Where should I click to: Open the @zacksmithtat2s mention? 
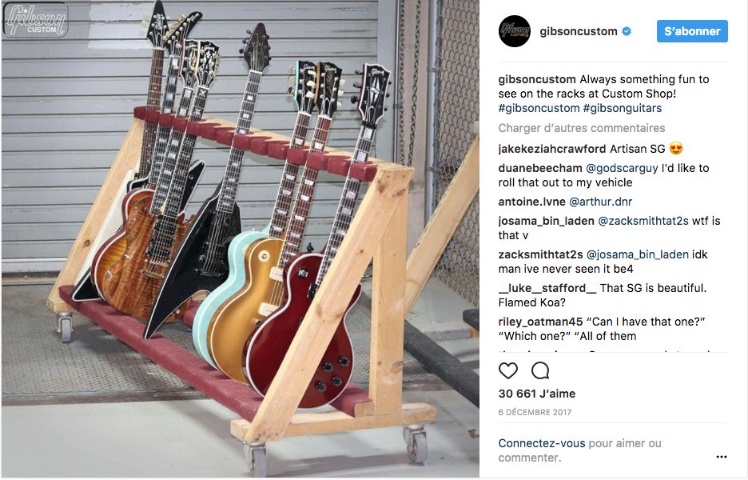pos(643,221)
